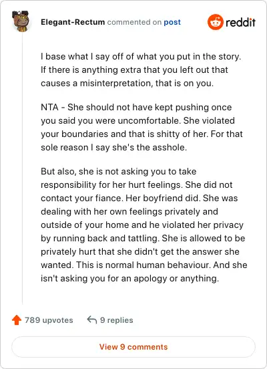The image size is (267, 369).
Task: Open the Elegant-Rectum user avatar
Action: click(x=21, y=21)
